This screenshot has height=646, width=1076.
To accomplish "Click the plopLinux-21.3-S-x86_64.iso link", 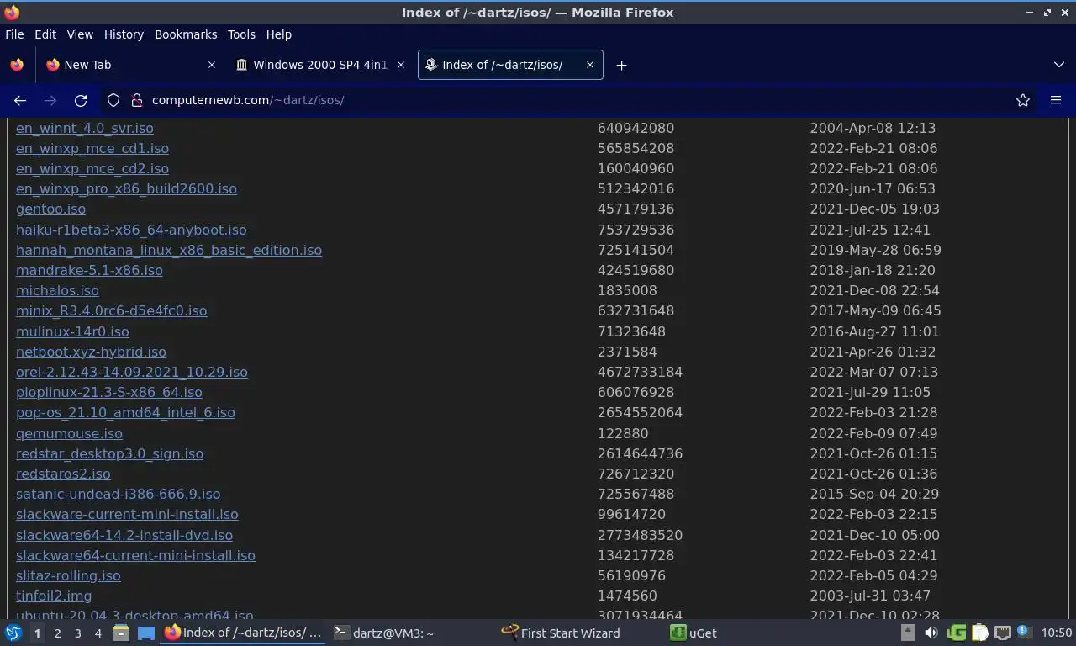I will (109, 393).
